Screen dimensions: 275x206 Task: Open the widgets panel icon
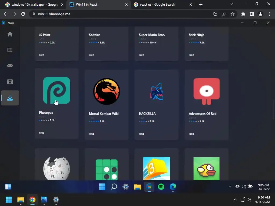8,187
